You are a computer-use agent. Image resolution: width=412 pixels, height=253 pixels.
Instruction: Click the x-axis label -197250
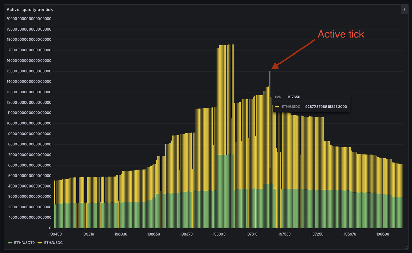[x=317, y=234]
